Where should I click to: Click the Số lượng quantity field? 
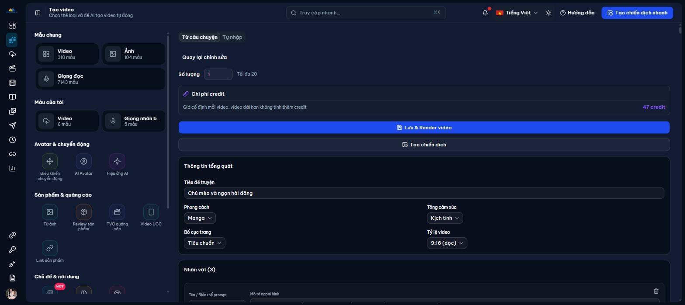[x=218, y=74]
